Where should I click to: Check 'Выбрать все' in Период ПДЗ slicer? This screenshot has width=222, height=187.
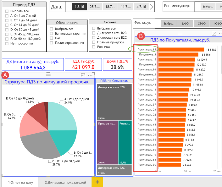coord(7,11)
